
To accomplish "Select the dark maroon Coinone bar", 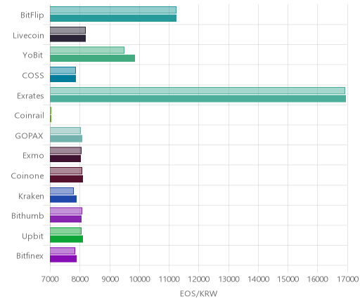I will (x=67, y=179).
